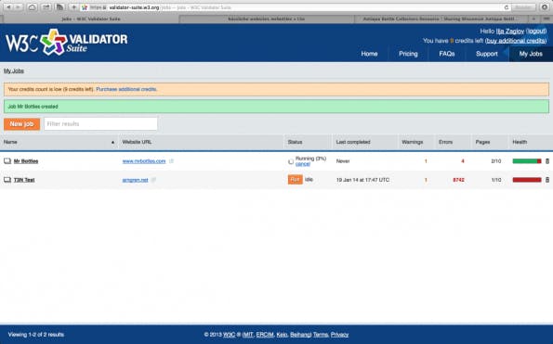
Task: Click the downloads icon at toolbar right end
Action: (x=545, y=7)
